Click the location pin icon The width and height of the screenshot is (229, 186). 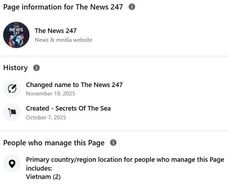(x=12, y=164)
